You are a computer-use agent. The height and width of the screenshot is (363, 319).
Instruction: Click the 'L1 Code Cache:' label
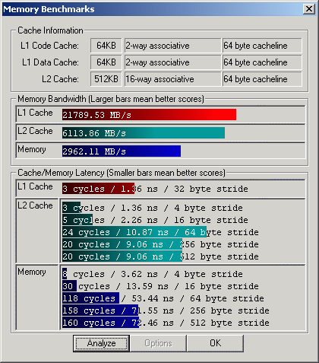49,46
